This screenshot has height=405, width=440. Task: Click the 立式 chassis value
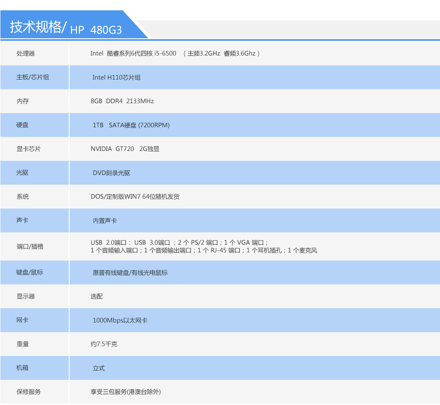point(99,368)
